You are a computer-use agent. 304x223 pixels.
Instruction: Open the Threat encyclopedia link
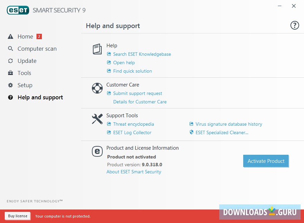click(133, 124)
